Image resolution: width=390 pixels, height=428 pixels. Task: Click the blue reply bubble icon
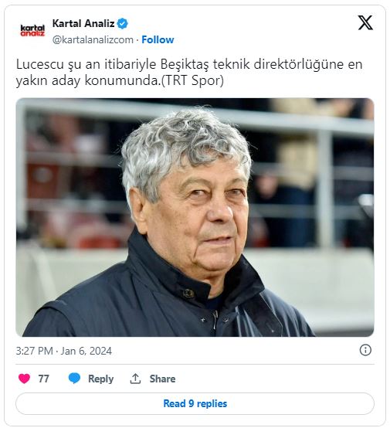tap(74, 379)
